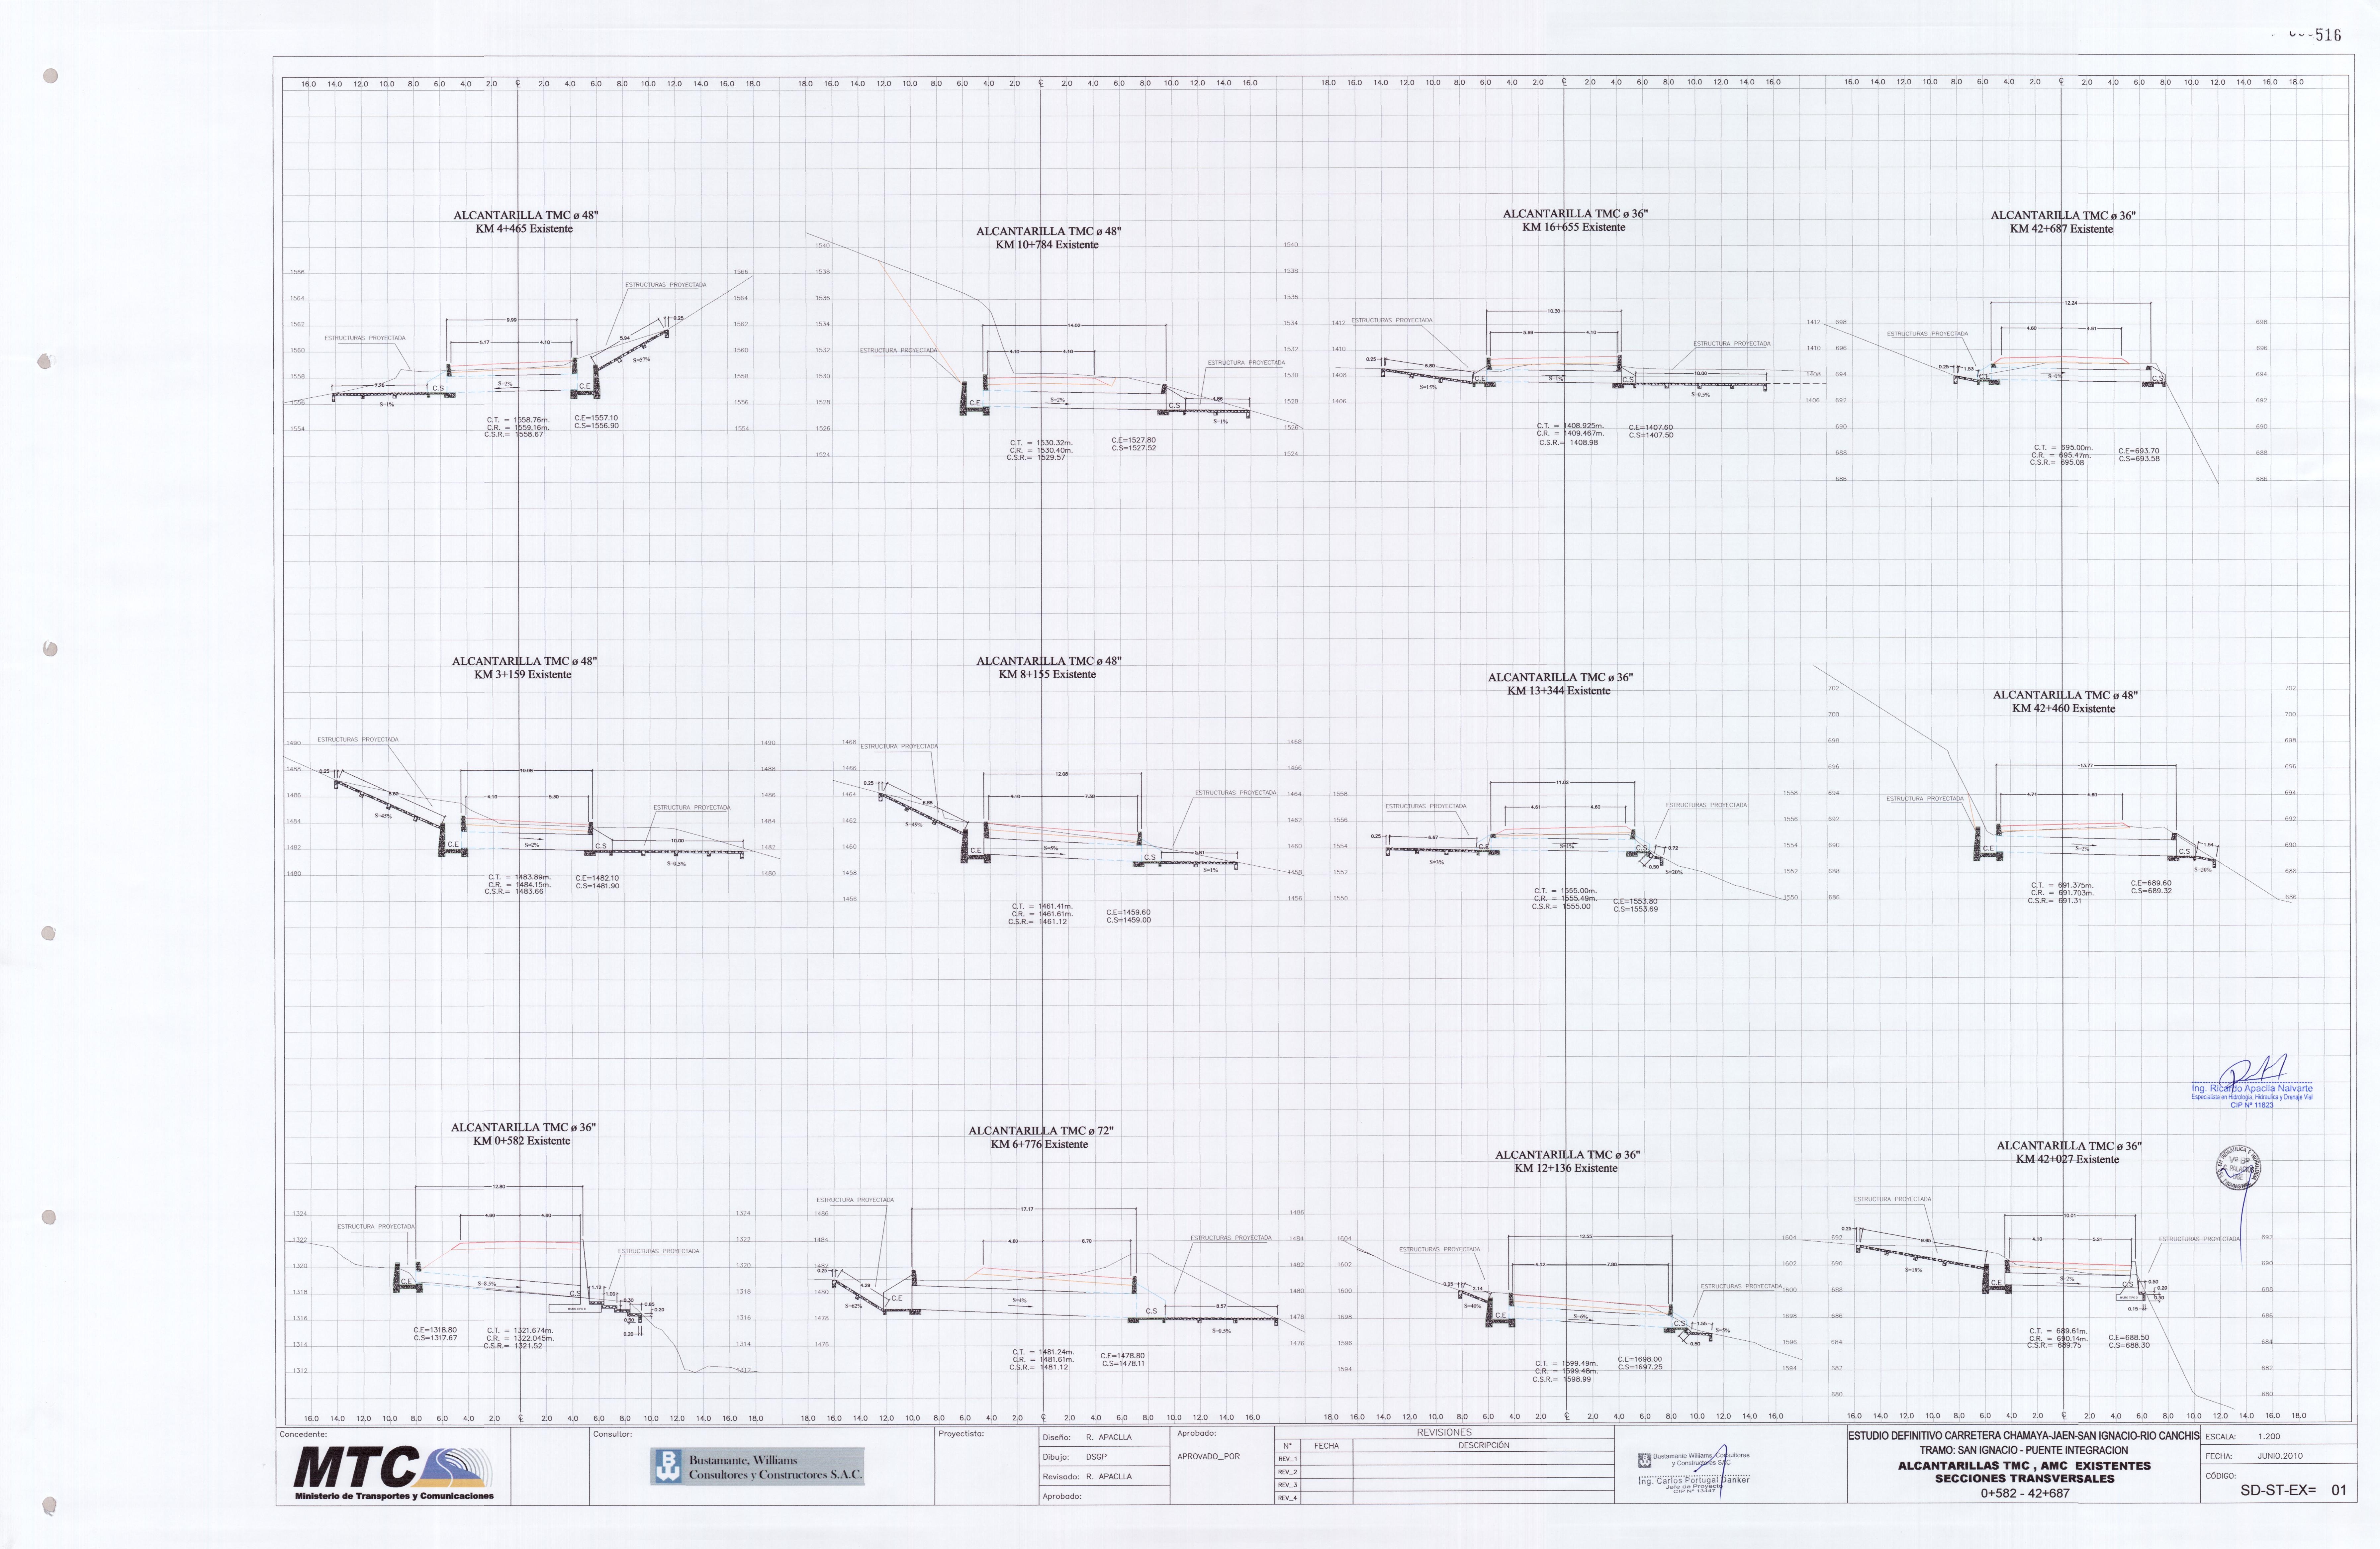Click the "C.E=1482.10" elevation note
Image resolution: width=2380 pixels, height=1549 pixels.
coord(598,878)
